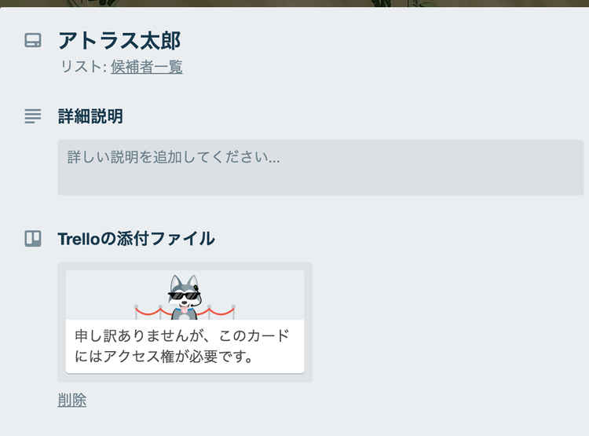This screenshot has height=436, width=589.
Task: Click the リスト: label text
Action: [84, 67]
